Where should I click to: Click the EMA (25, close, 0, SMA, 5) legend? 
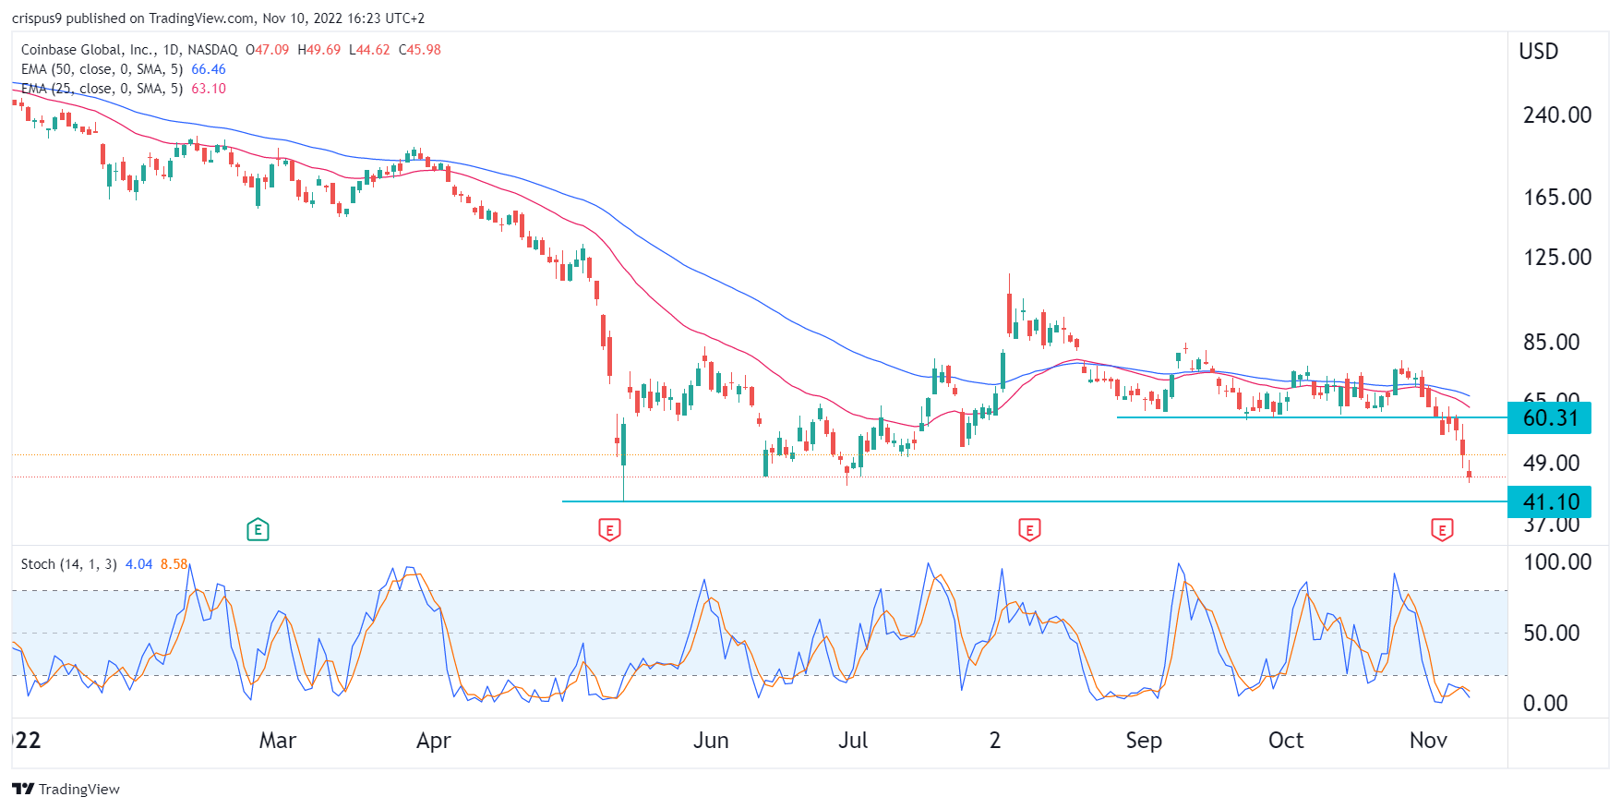[x=102, y=89]
